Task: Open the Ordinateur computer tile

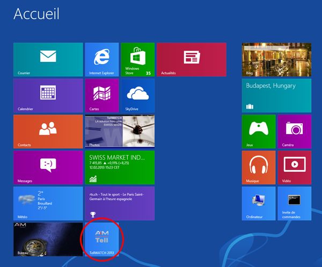Action: [x=258, y=203]
